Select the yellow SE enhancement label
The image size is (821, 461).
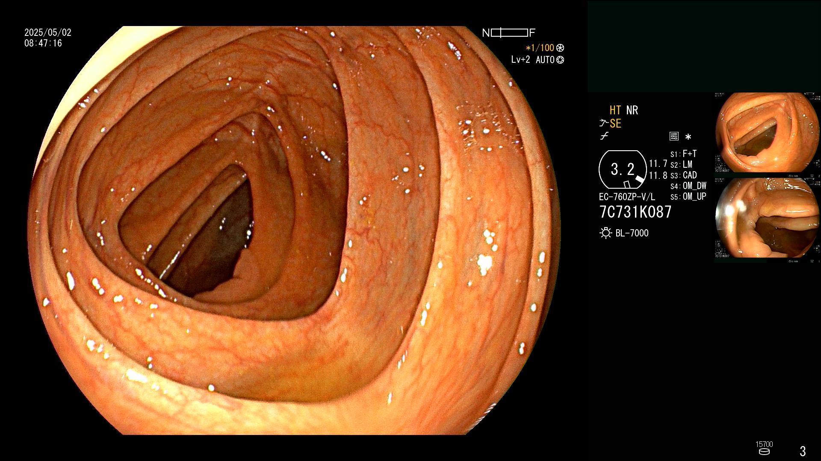coord(615,123)
